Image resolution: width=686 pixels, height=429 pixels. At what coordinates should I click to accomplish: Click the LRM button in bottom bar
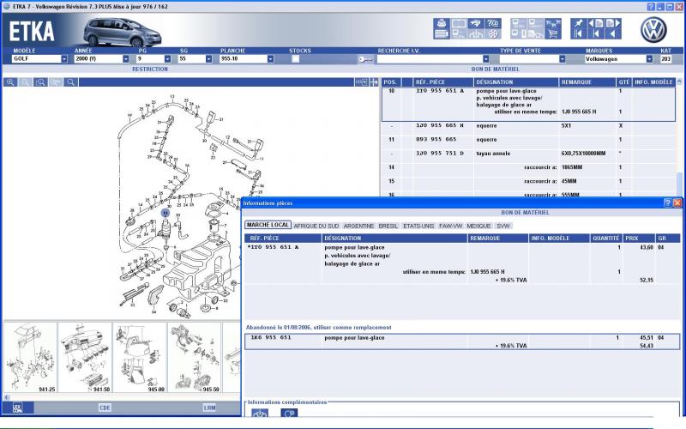(x=209, y=408)
